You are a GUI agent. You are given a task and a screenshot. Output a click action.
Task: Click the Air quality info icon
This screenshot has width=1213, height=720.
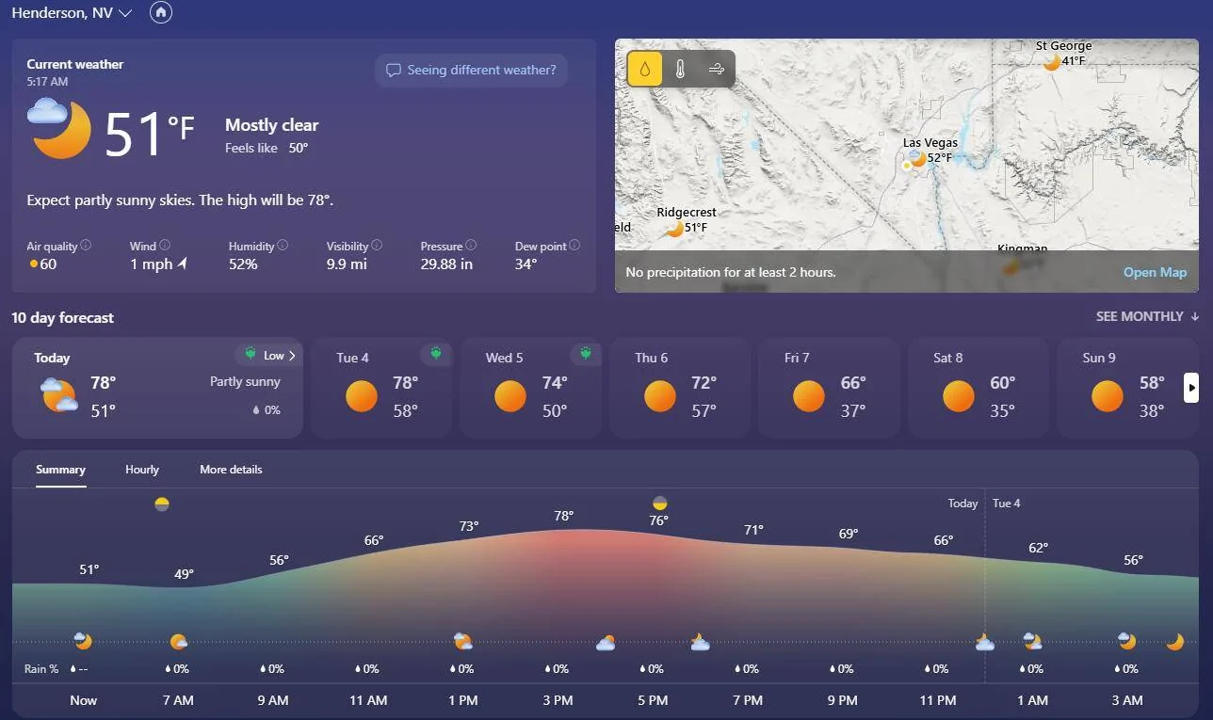click(86, 246)
